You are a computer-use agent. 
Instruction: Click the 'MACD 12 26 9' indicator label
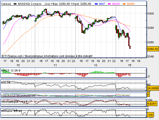[11, 71]
